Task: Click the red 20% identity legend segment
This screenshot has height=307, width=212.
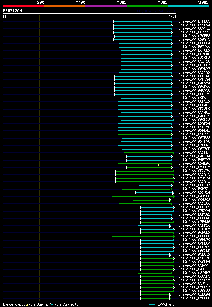Action: [24, 6]
